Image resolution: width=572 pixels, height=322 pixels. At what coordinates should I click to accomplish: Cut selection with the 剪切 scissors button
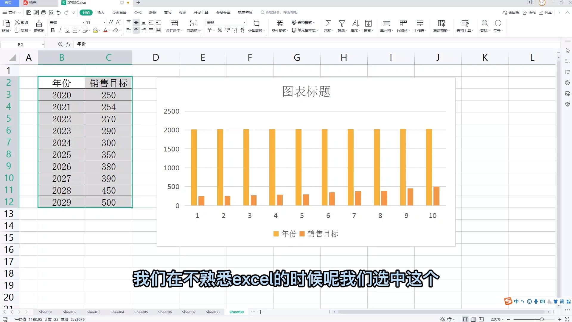tap(21, 22)
